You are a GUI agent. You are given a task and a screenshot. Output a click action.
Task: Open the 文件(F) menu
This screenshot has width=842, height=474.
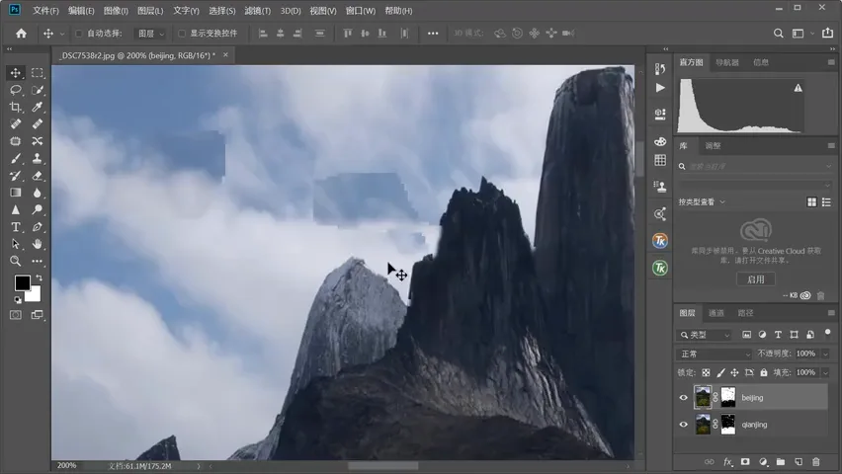(45, 11)
